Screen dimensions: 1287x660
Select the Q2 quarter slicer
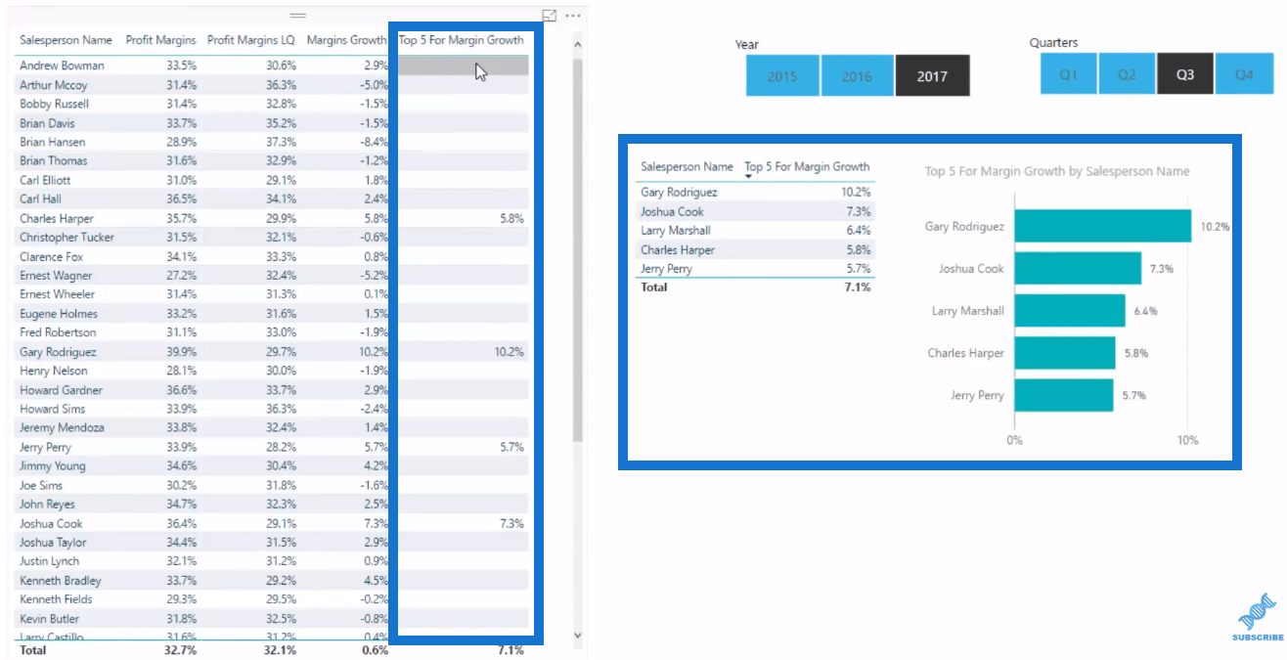[1127, 74]
